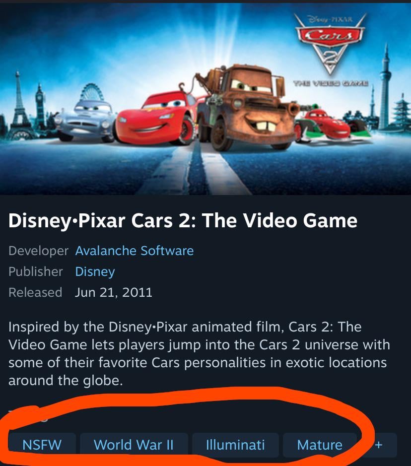Click Francesco Bernoulli formula racer in banner

(331, 124)
